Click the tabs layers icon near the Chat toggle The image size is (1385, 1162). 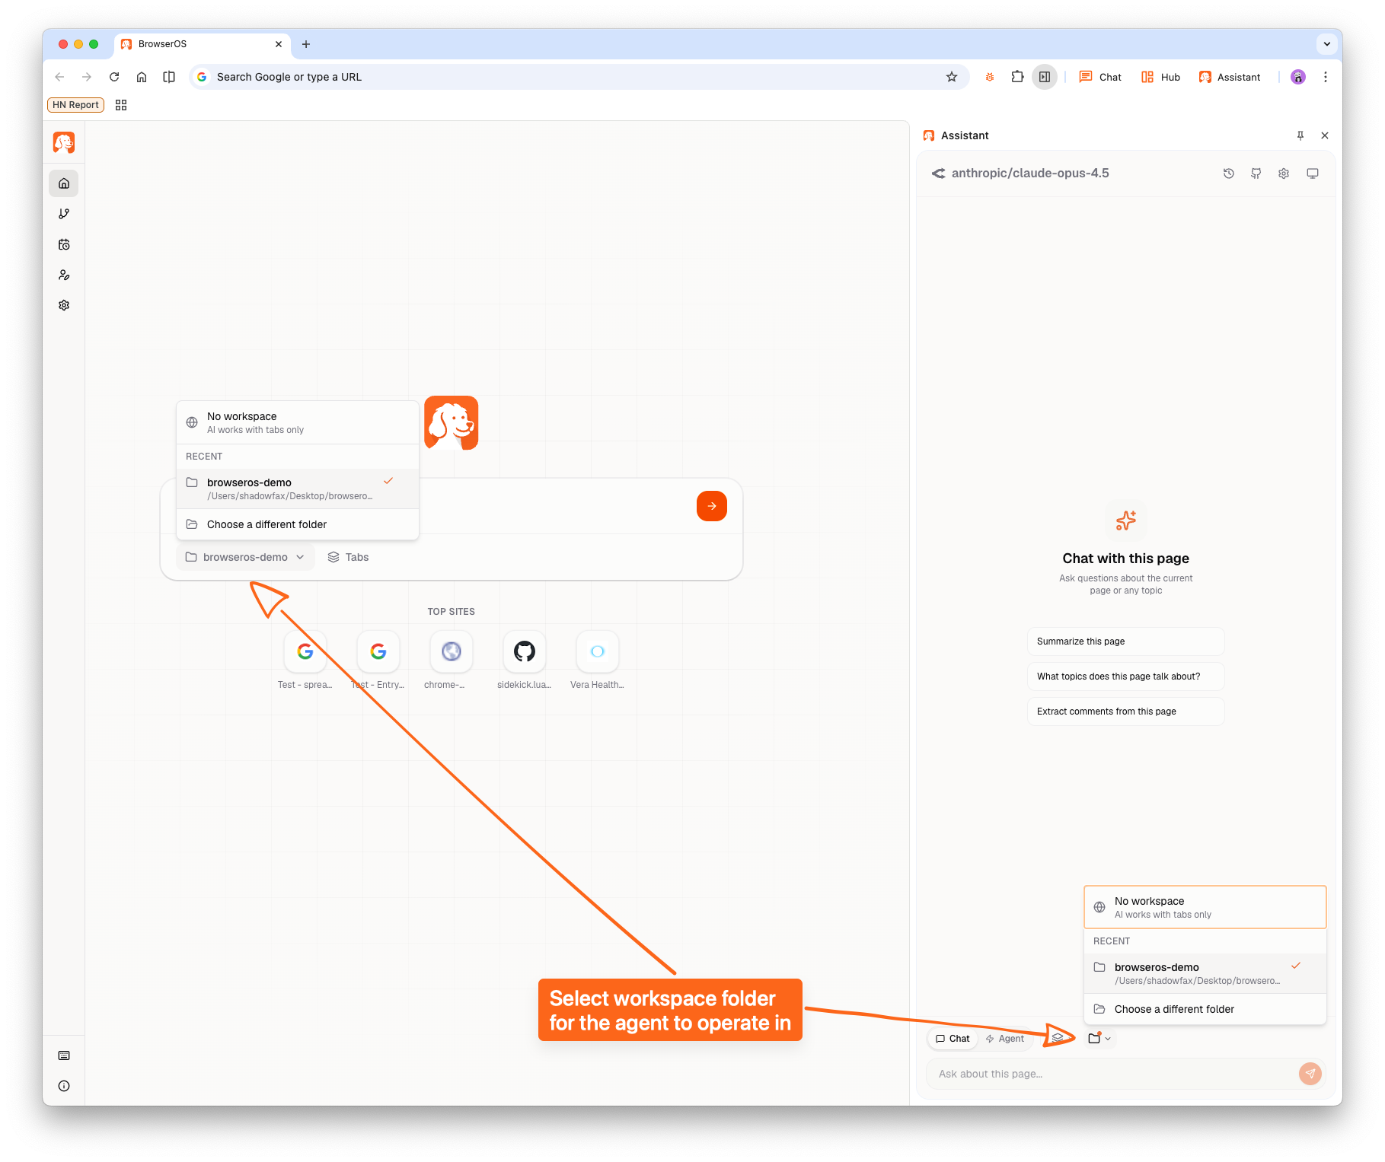[1057, 1038]
